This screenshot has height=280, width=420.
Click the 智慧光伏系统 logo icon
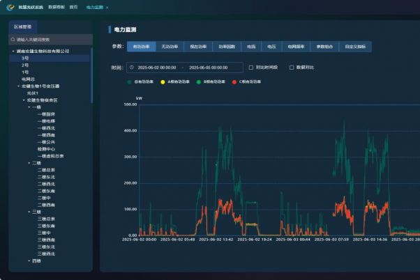(10, 6)
